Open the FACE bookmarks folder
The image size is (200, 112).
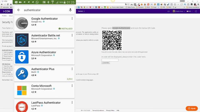pyautogui.click(x=169, y=7)
